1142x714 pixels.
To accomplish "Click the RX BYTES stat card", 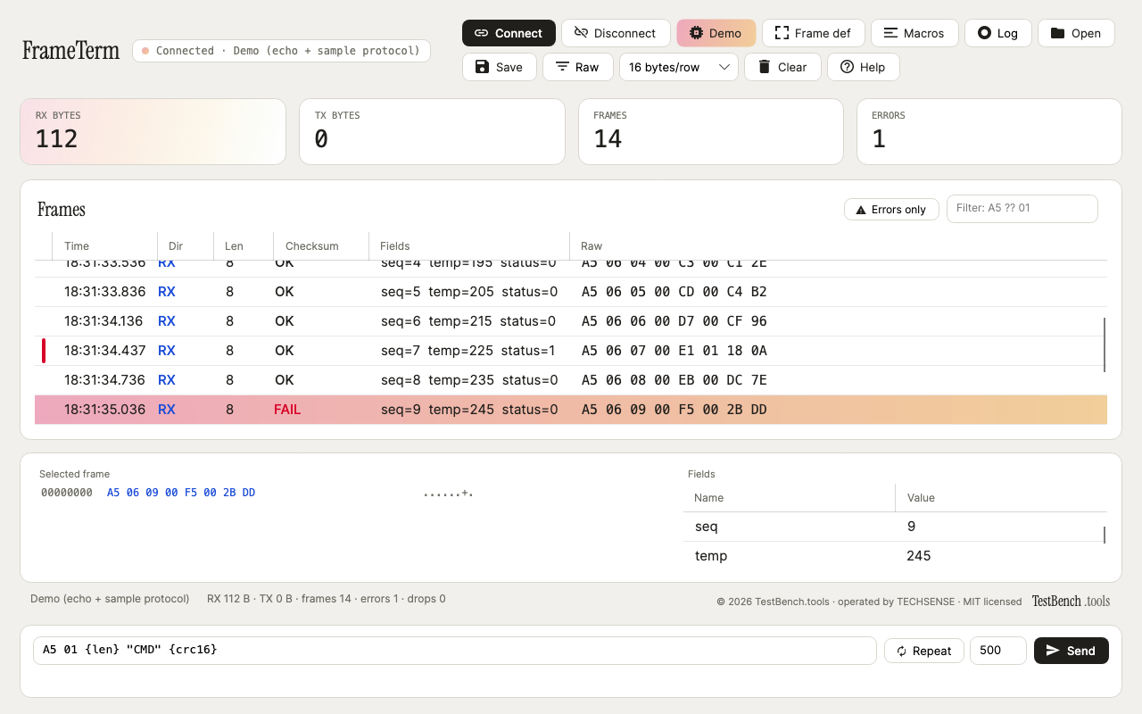I will [x=153, y=131].
